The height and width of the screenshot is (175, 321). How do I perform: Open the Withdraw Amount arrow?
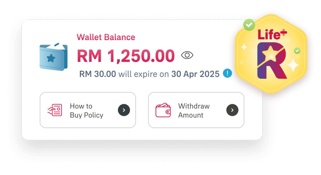232,110
